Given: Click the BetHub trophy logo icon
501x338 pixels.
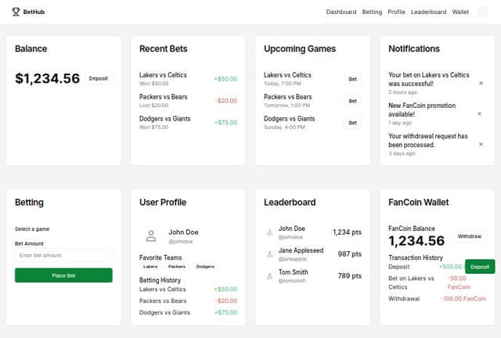Looking at the screenshot, I should point(16,12).
